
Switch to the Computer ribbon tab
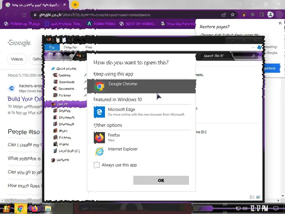coord(70,47)
